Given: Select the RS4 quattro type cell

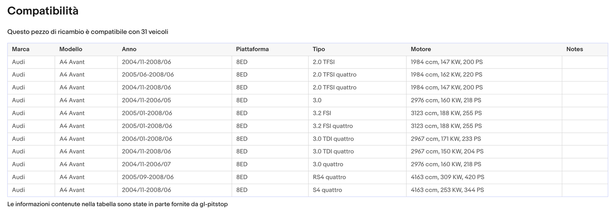Looking at the screenshot, I should click(329, 177).
